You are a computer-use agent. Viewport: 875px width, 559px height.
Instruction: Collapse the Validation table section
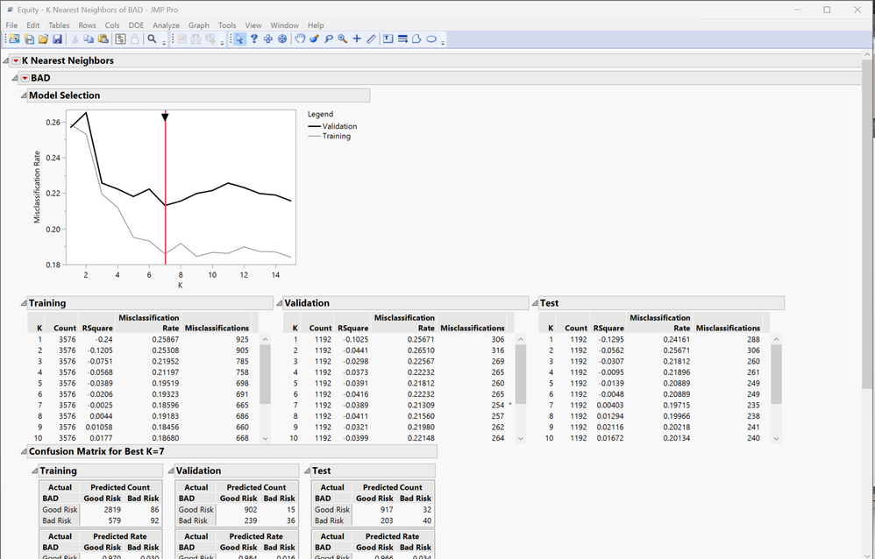click(280, 303)
